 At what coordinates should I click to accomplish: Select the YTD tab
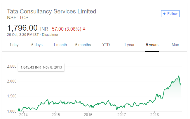pos(106,45)
